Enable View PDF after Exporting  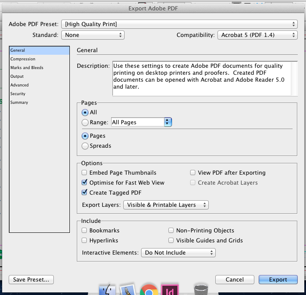click(x=193, y=172)
